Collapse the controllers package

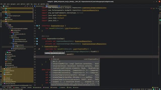pyautogui.click(x=10, y=32)
